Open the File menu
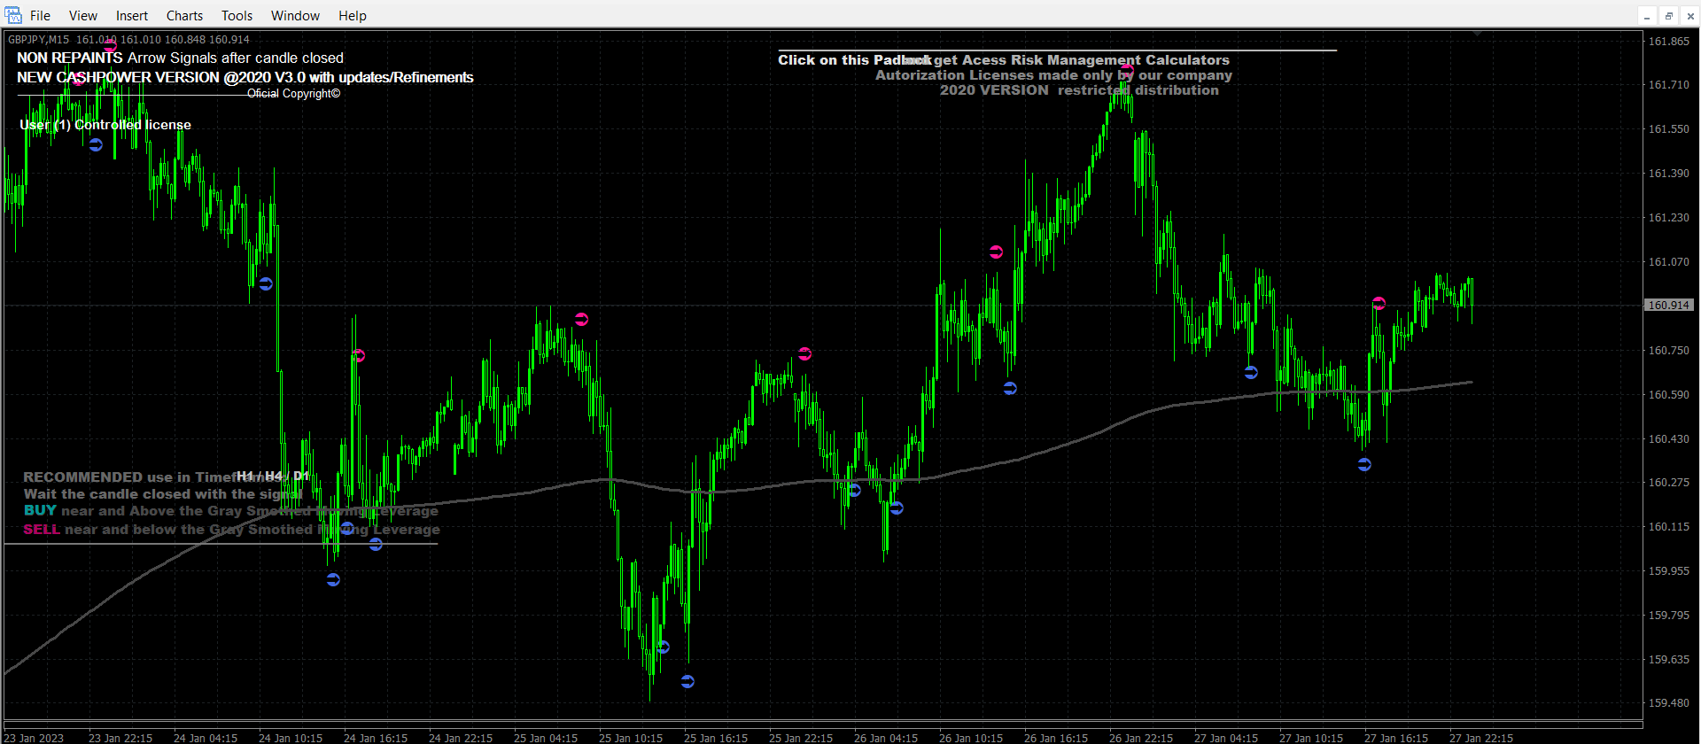The height and width of the screenshot is (744, 1701). click(x=40, y=15)
